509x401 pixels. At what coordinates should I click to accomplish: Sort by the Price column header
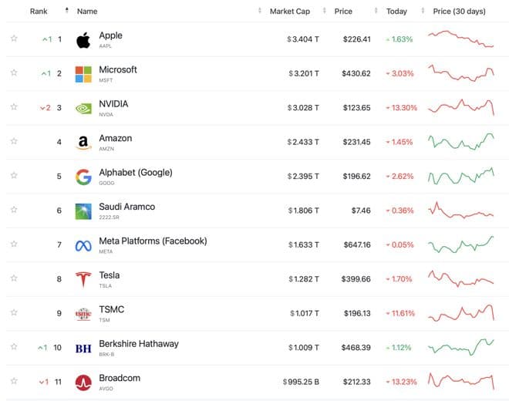point(343,12)
